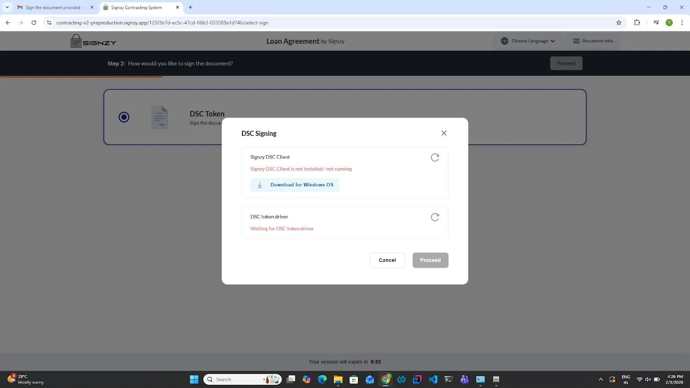Click Proceed in the DSC Signing dialog
Screen dimensions: 690x388
coord(430,260)
